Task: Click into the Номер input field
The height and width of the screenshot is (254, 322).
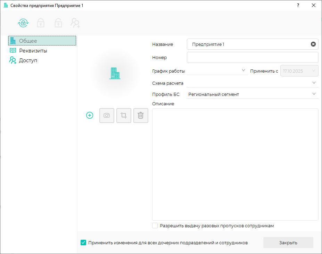Action: click(x=252, y=57)
